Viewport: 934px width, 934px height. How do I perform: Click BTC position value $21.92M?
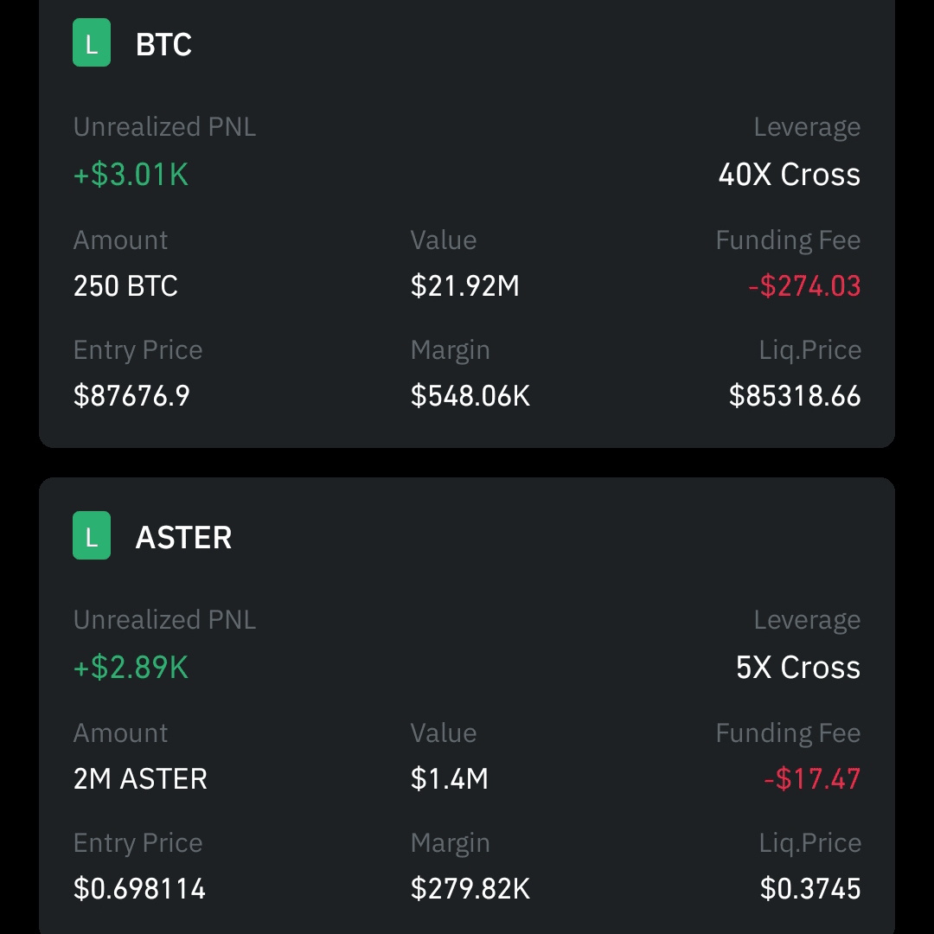tap(464, 286)
